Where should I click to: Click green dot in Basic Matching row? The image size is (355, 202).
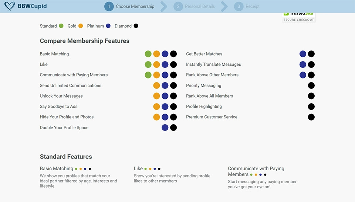[148, 54]
